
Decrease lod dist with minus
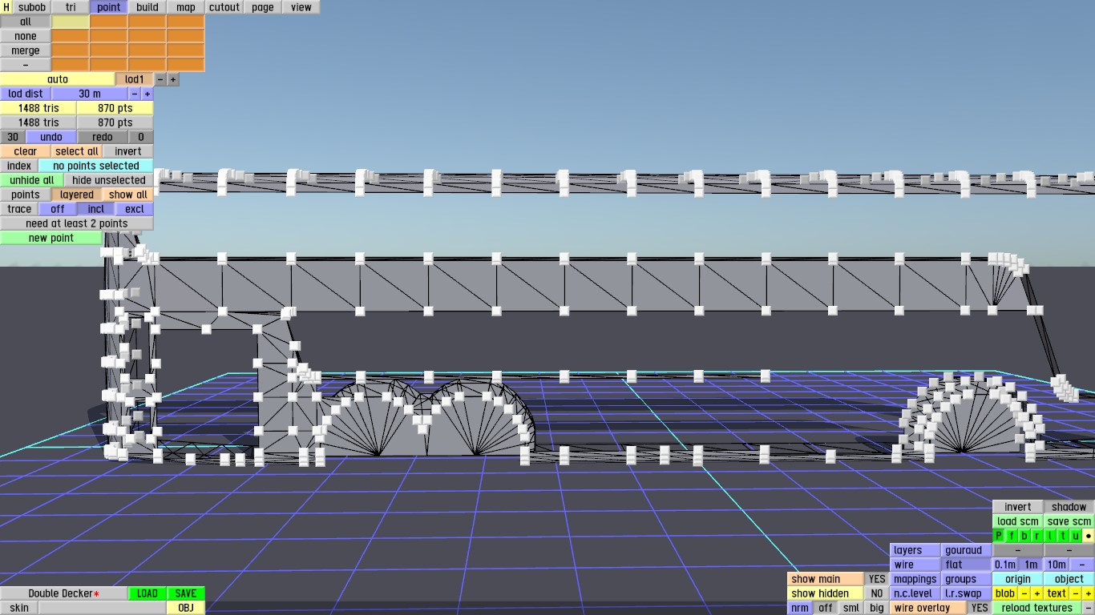click(135, 94)
